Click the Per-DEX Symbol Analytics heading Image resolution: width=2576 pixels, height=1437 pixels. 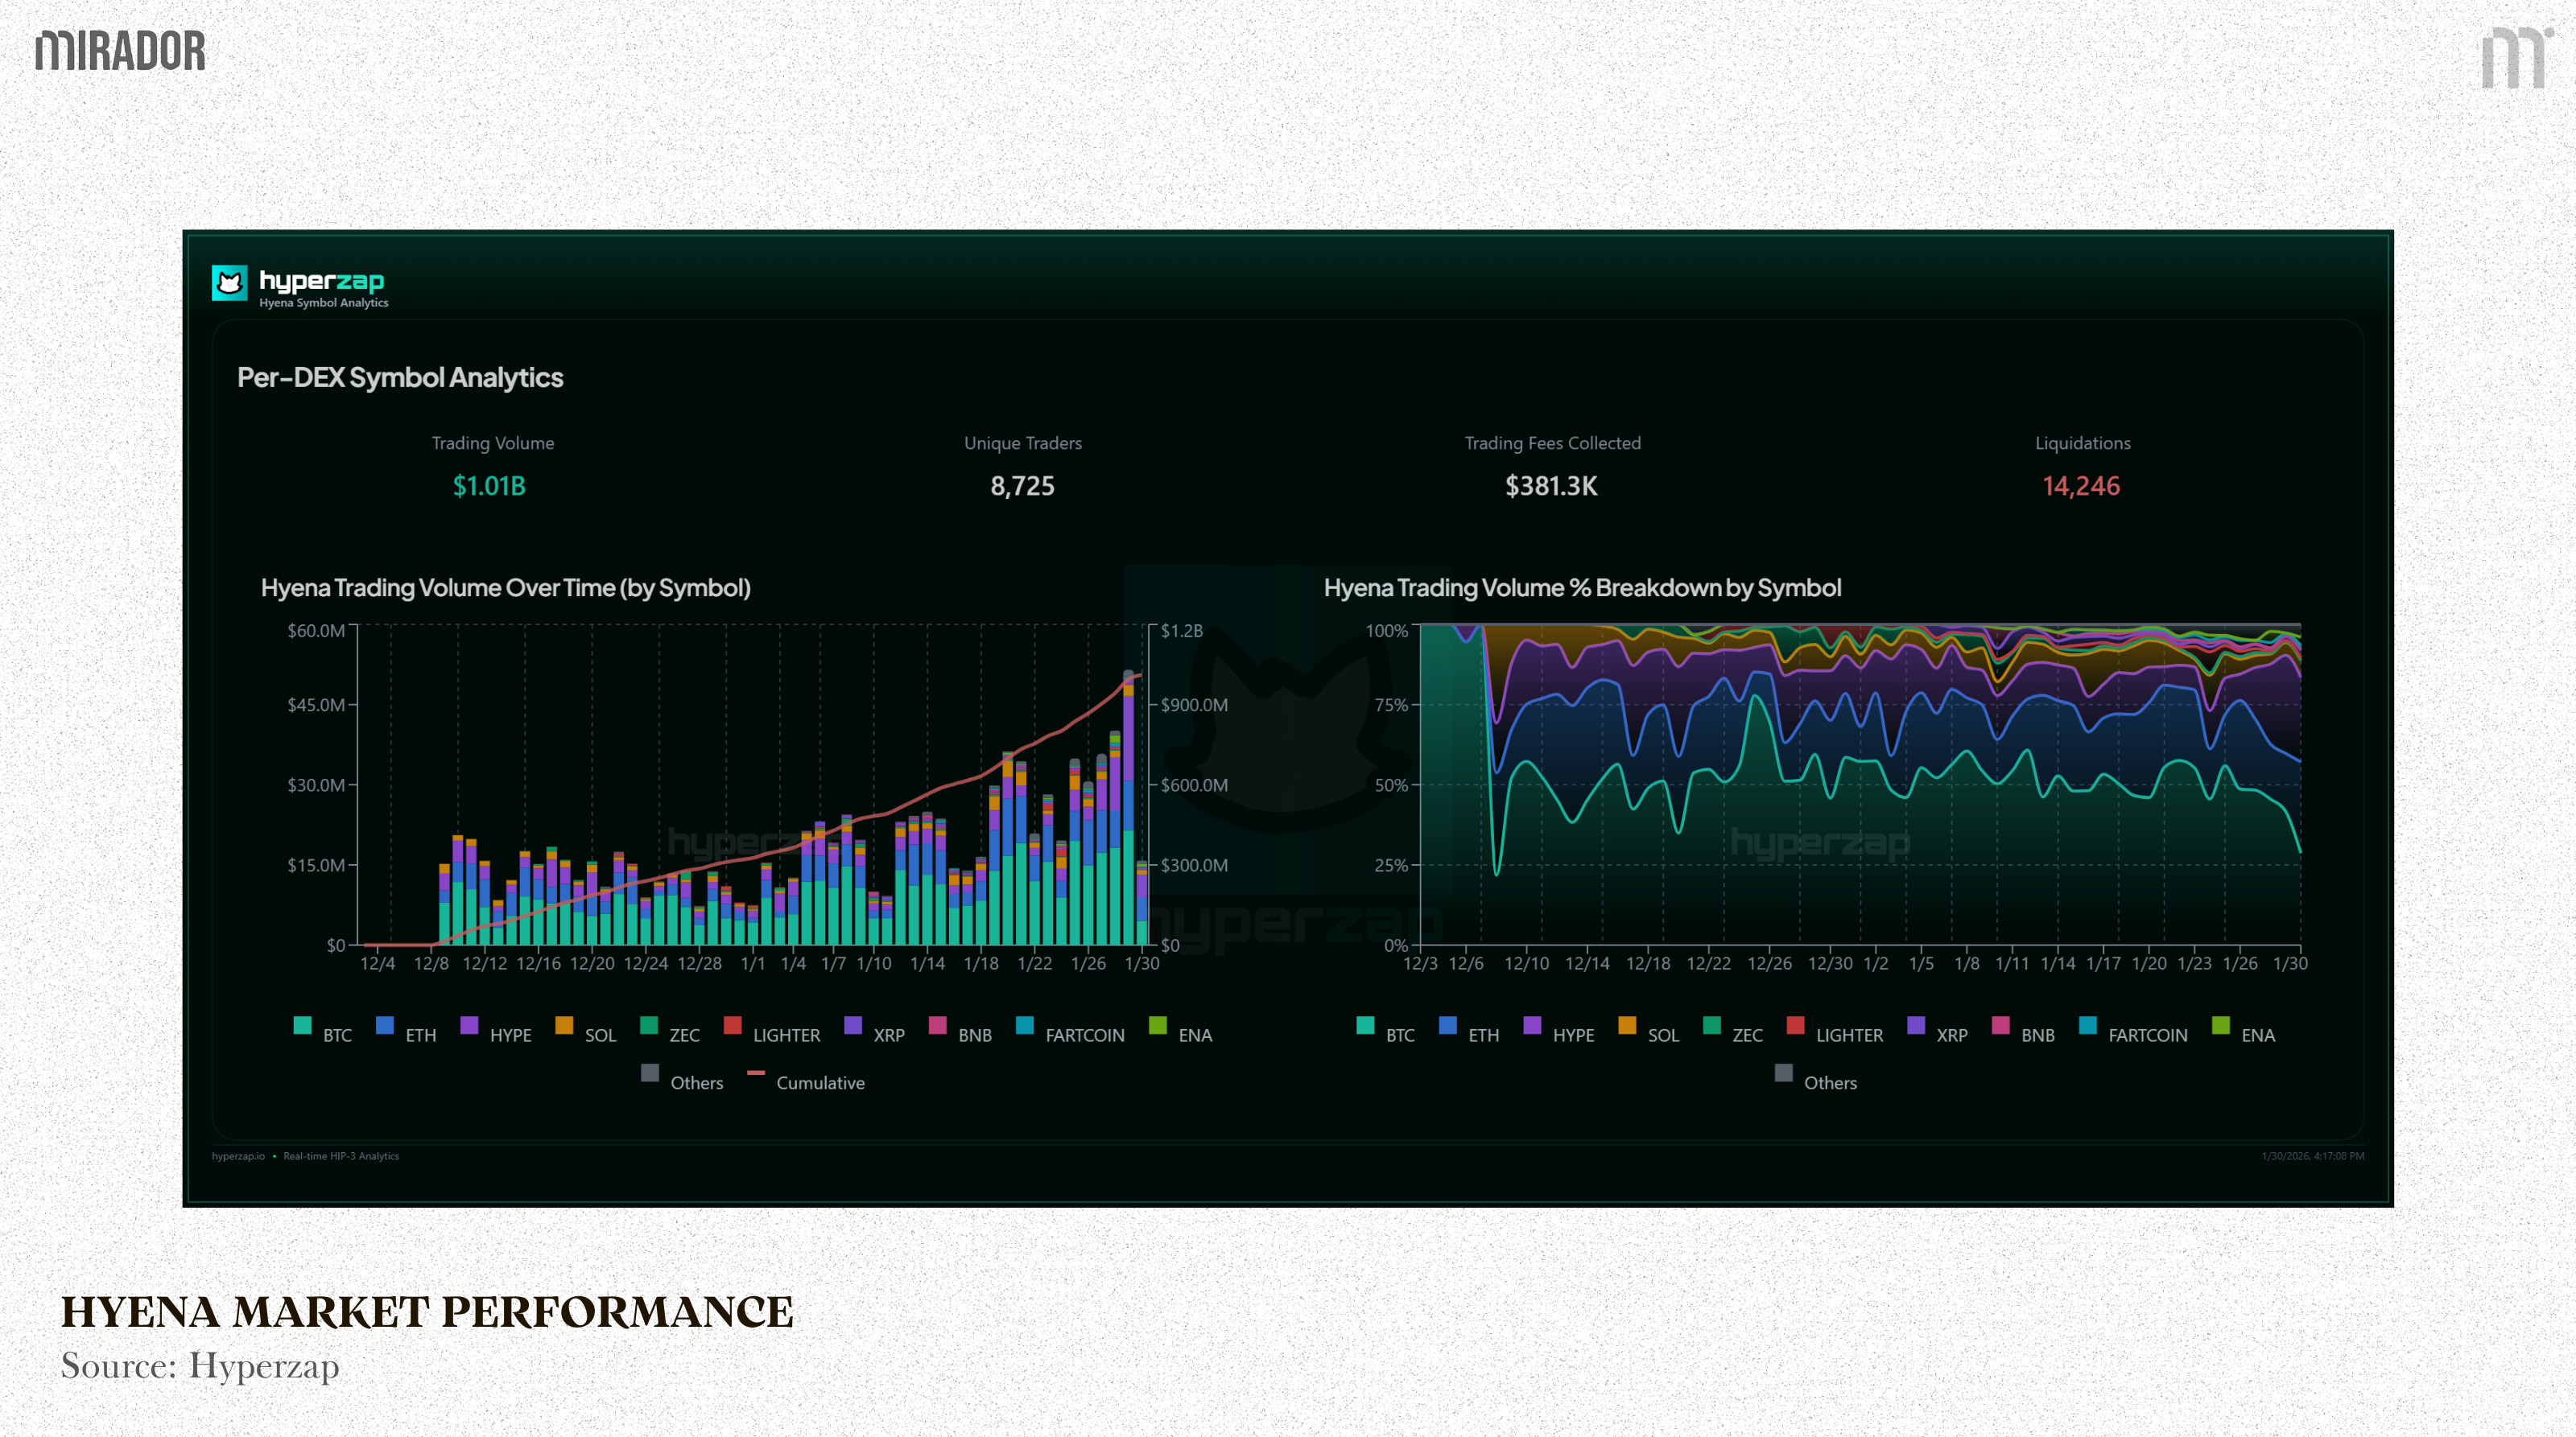tap(400, 377)
